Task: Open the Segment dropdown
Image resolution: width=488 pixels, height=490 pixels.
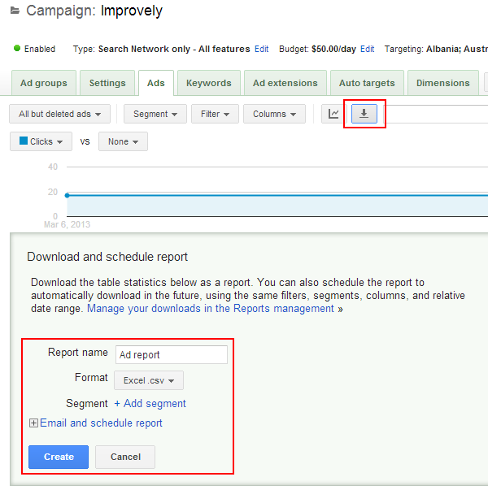Action: [155, 114]
